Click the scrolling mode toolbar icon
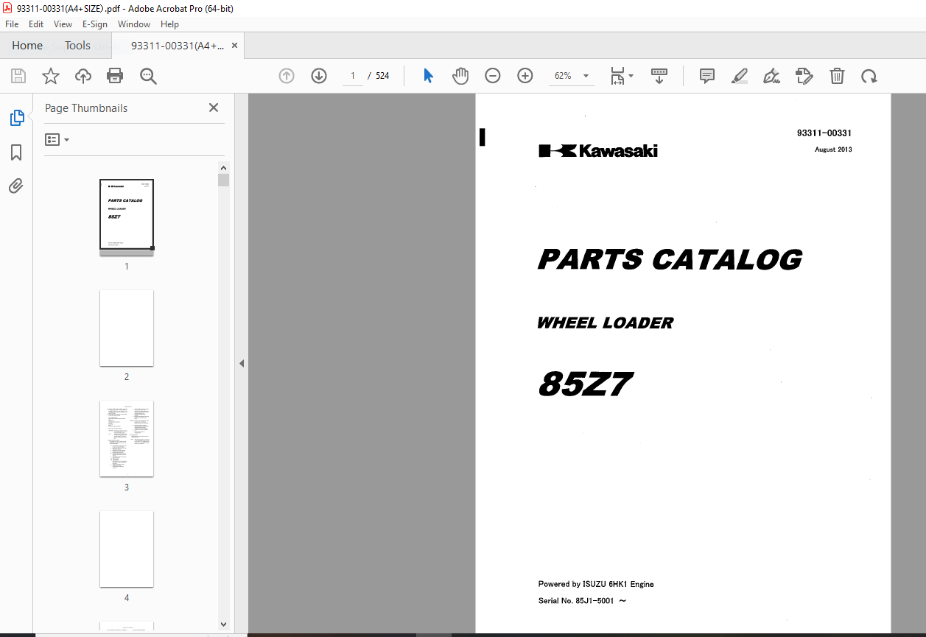The image size is (926, 637). [659, 76]
